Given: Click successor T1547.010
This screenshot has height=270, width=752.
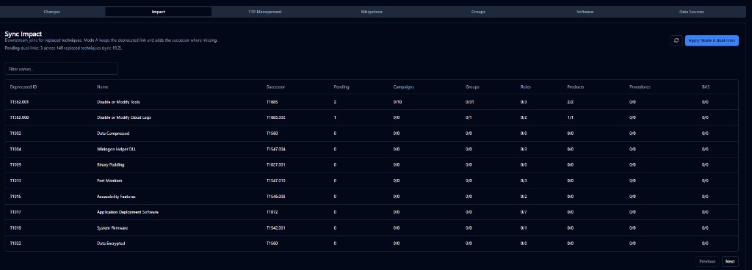Looking at the screenshot, I should (x=276, y=181).
